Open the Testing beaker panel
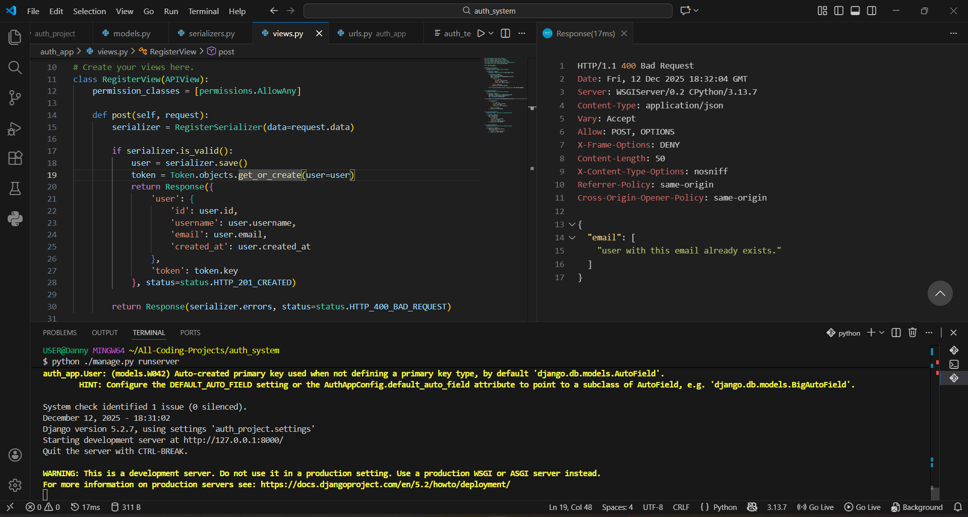The width and height of the screenshot is (968, 517). click(15, 188)
